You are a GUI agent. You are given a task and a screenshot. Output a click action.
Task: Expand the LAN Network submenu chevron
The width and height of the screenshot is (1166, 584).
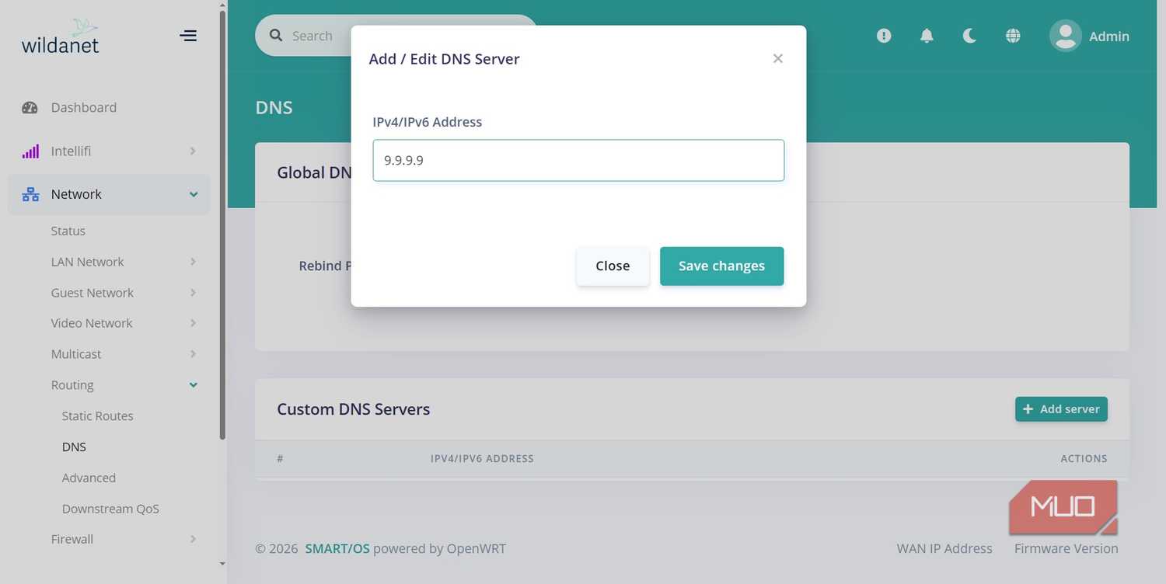(x=193, y=262)
